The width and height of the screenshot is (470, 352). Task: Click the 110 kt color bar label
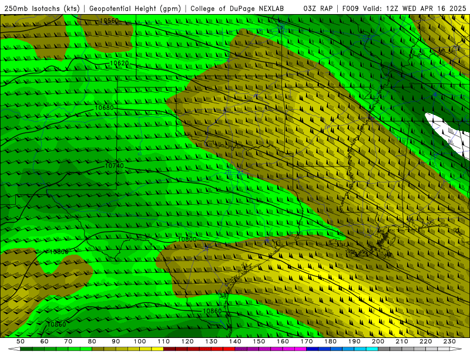point(163,341)
